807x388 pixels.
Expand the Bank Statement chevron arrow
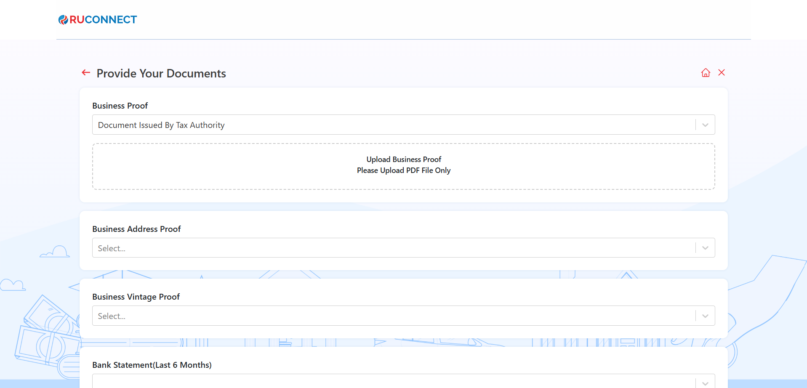coord(705,383)
